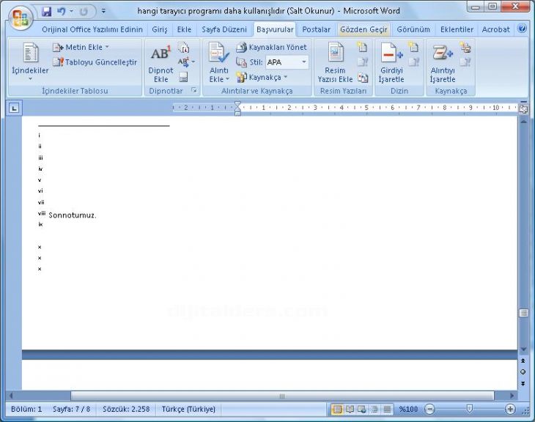Click the vertical scrollbar thumb
The height and width of the screenshot is (422, 535).
pos(523,313)
